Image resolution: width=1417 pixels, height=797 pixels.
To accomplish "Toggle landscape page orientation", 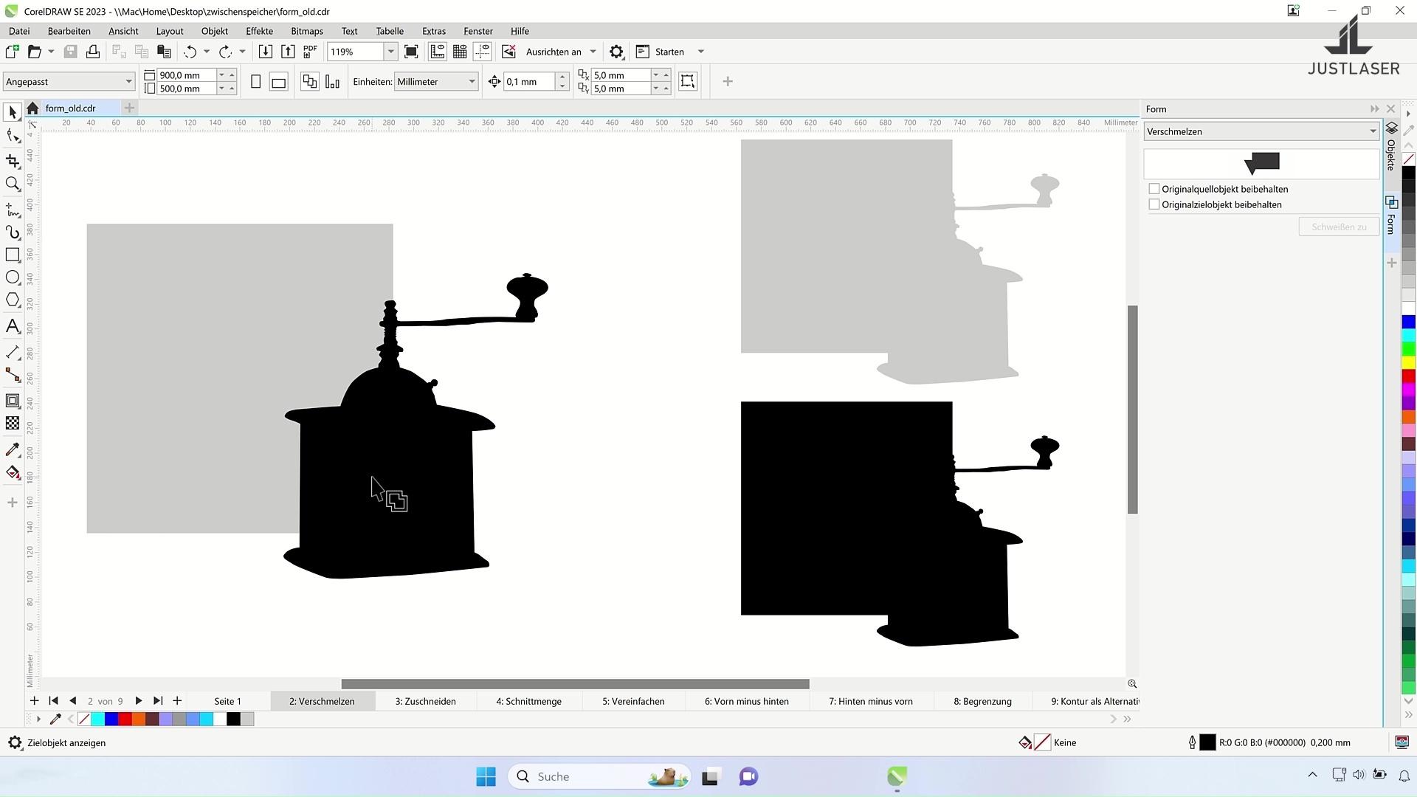I will tap(278, 82).
